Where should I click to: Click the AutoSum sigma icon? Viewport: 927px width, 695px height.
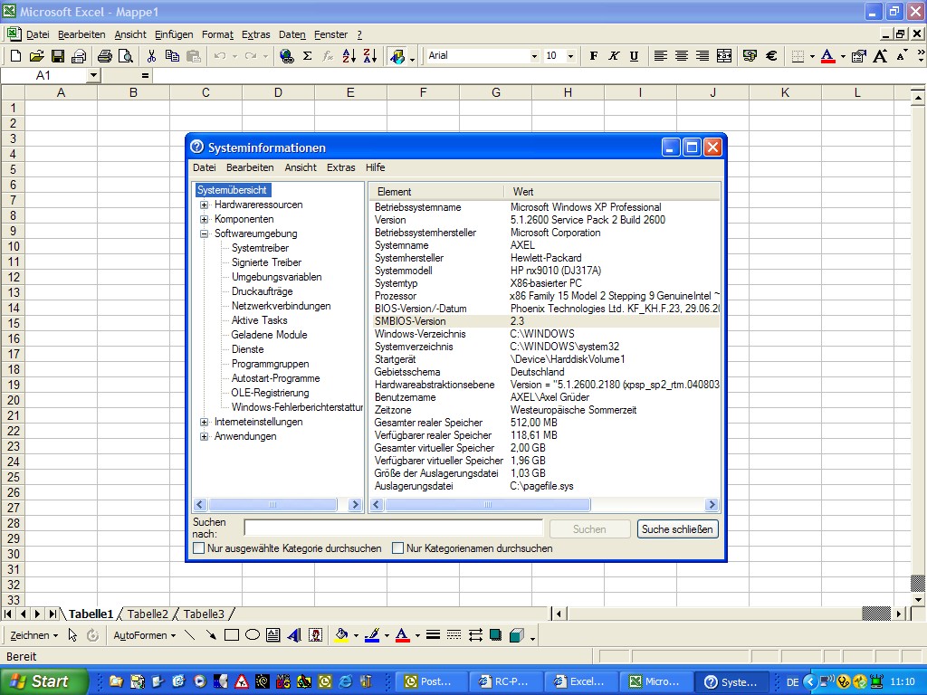[x=307, y=56]
